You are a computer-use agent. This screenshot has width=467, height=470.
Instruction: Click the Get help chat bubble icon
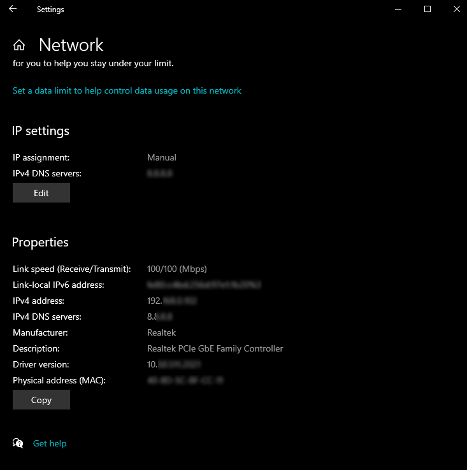pyautogui.click(x=18, y=443)
